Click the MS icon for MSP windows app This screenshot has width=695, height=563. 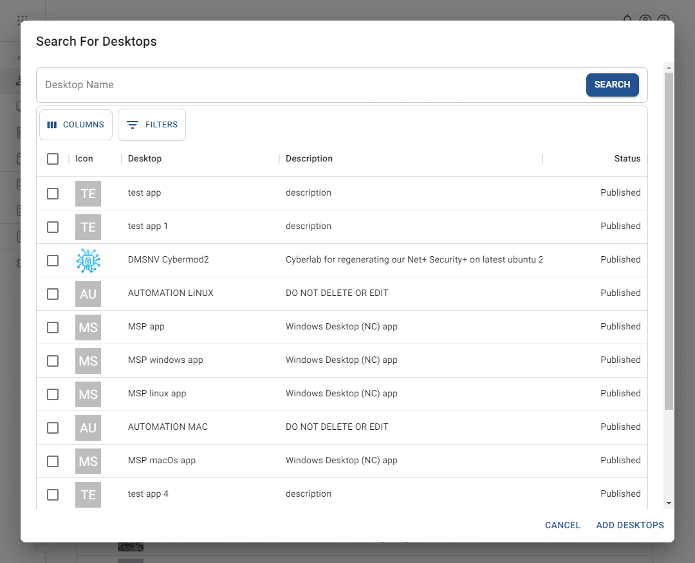tap(88, 360)
